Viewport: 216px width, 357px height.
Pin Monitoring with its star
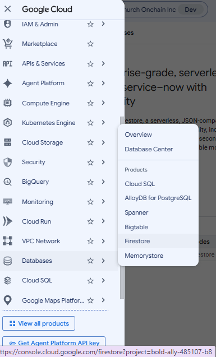[x=90, y=202]
